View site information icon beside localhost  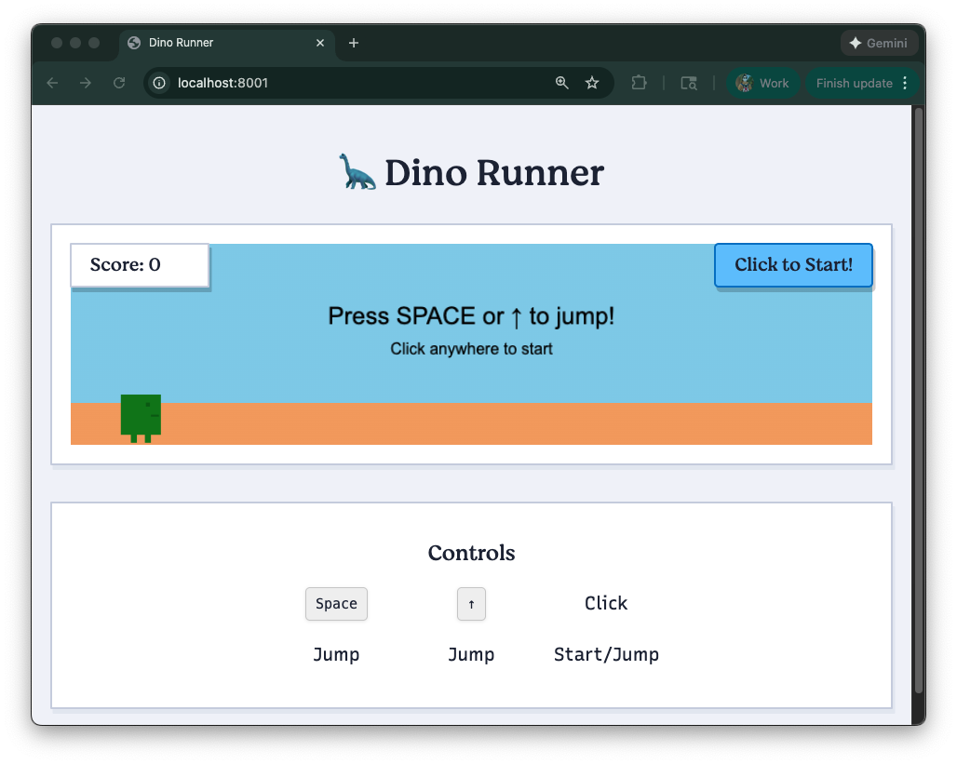(159, 83)
